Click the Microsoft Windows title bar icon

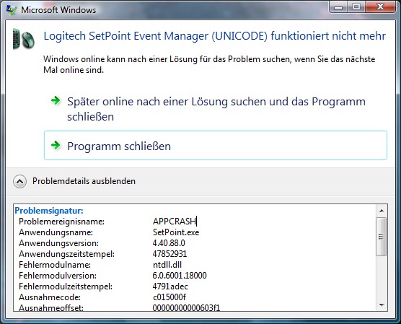[x=12, y=10]
